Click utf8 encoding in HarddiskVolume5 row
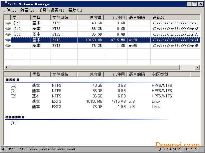The height and width of the screenshot is (153, 205). click(133, 46)
